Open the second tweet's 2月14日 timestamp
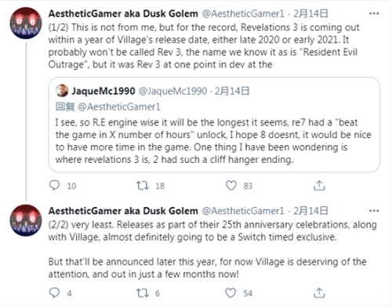 [310, 211]
